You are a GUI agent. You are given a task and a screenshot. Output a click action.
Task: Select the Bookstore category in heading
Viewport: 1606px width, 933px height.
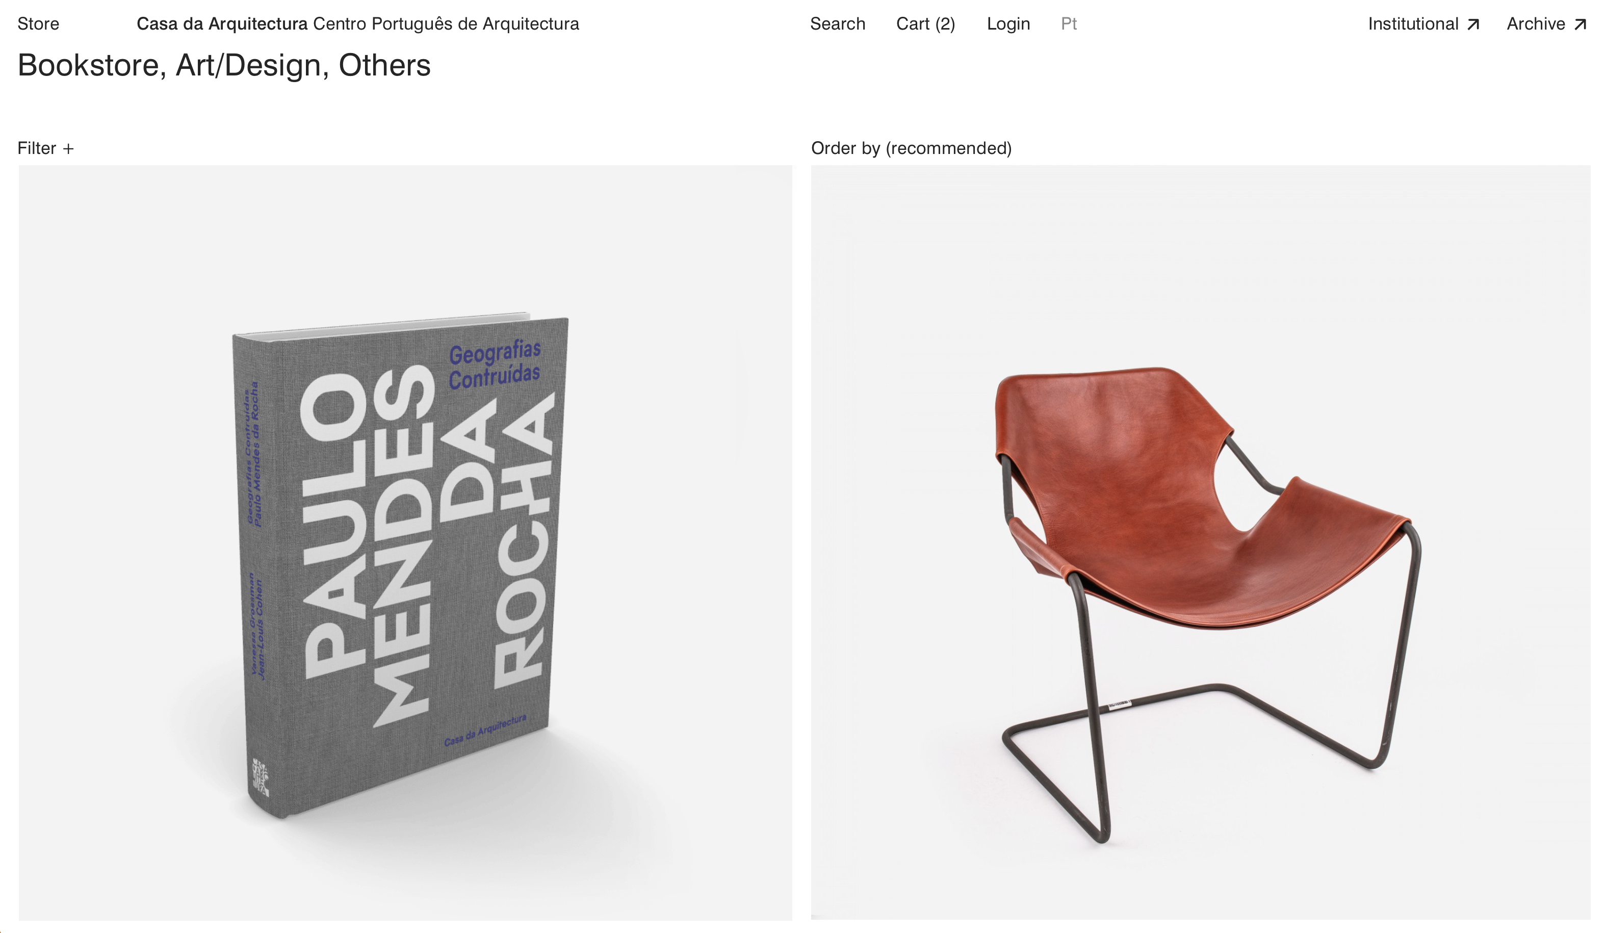[x=88, y=66]
